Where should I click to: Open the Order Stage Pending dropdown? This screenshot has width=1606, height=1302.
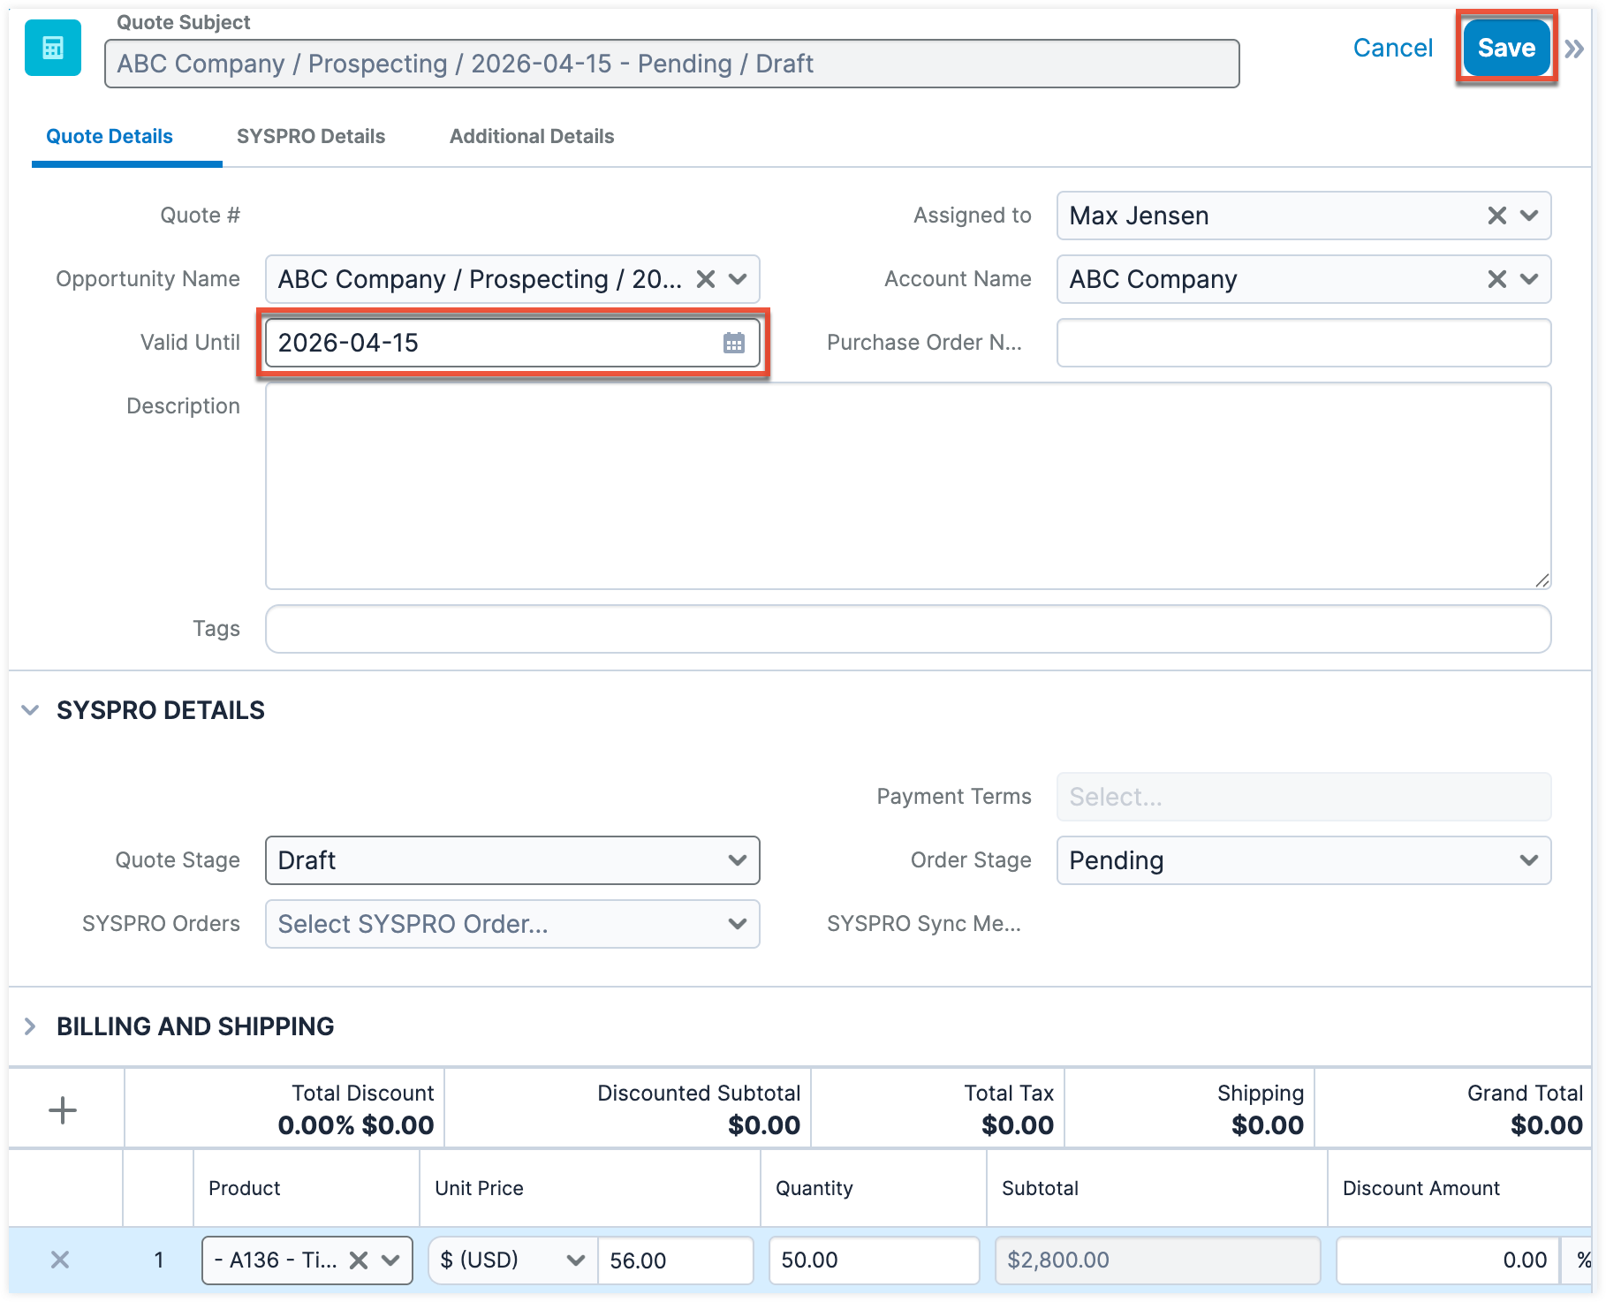pos(1304,860)
